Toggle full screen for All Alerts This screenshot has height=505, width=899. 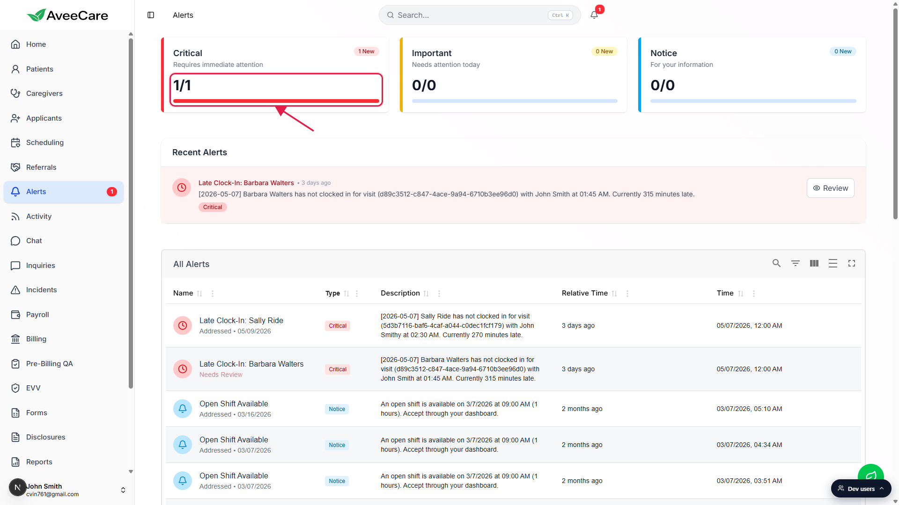(852, 263)
